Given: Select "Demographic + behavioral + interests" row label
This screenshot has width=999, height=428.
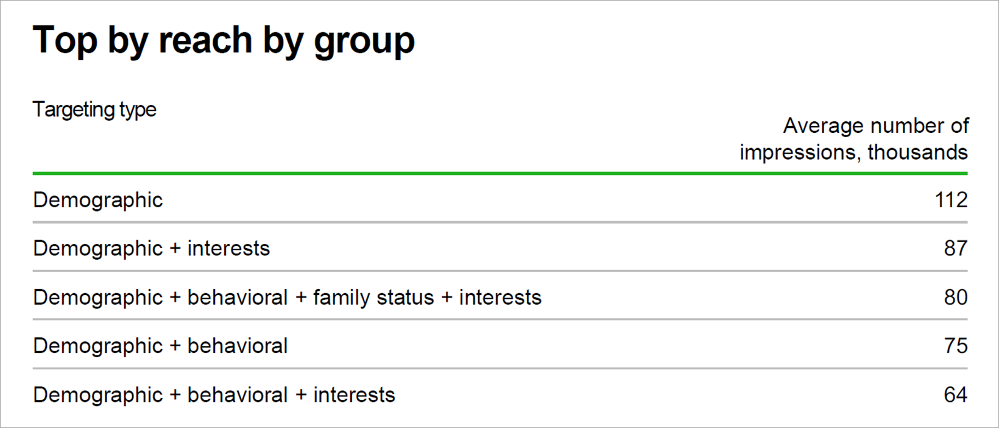Looking at the screenshot, I should pos(214,395).
